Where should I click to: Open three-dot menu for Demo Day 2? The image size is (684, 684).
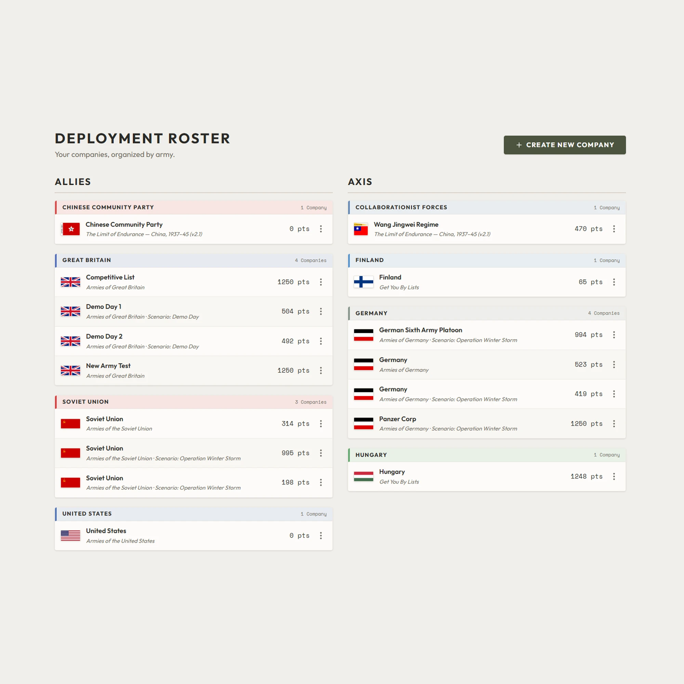(321, 341)
